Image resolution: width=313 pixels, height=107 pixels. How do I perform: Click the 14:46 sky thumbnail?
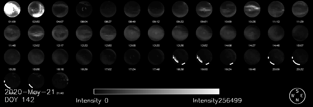tap(276, 33)
